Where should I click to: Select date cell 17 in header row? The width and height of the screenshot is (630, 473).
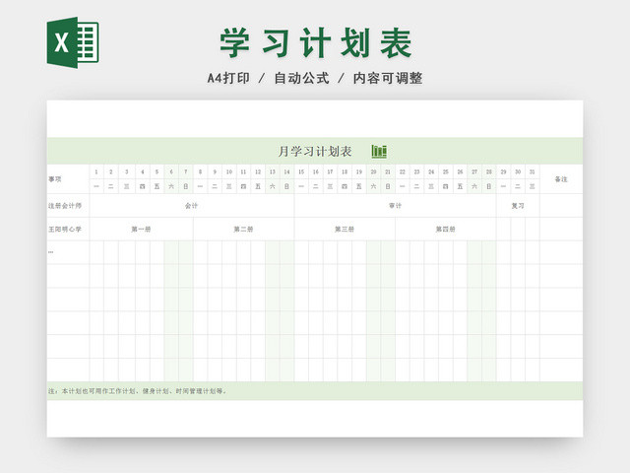331,171
